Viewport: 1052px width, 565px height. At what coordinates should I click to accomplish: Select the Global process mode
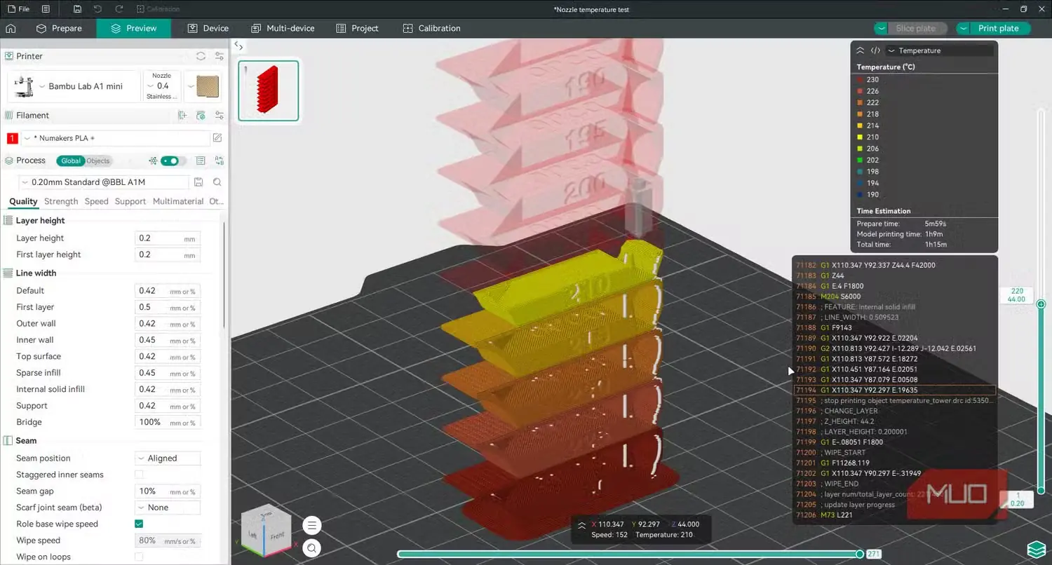click(71, 161)
